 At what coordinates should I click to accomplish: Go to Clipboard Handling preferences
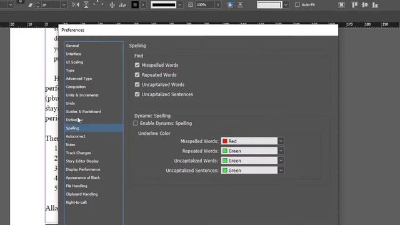94,194
